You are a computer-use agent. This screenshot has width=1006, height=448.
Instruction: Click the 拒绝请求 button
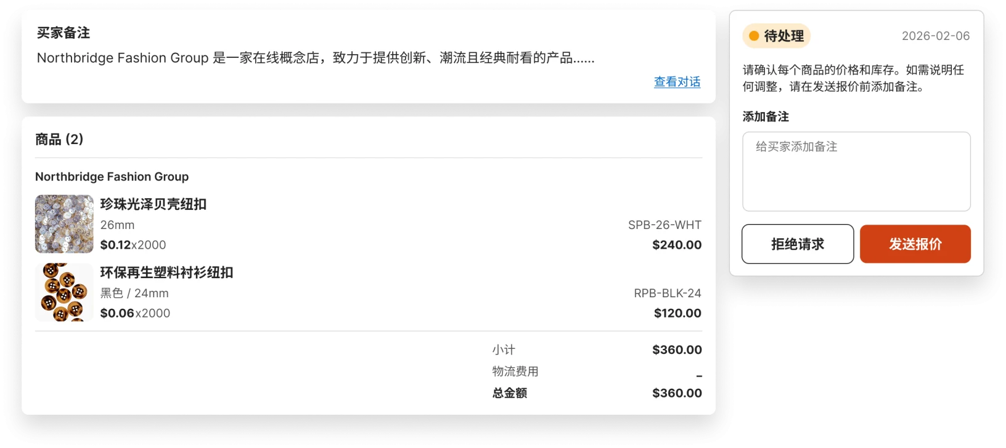tap(798, 244)
